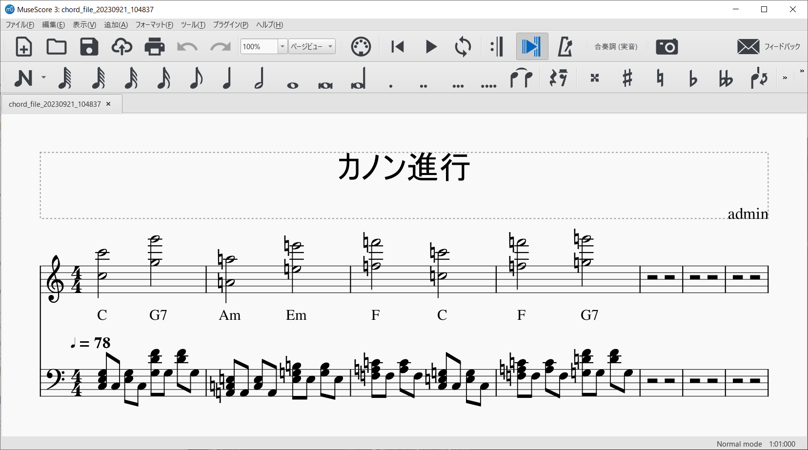Toggle concert pitch 合奏調 (実音)
This screenshot has height=450, width=808.
point(616,47)
